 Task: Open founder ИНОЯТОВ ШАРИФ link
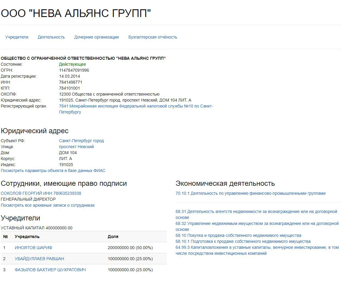pyautogui.click(x=33, y=248)
